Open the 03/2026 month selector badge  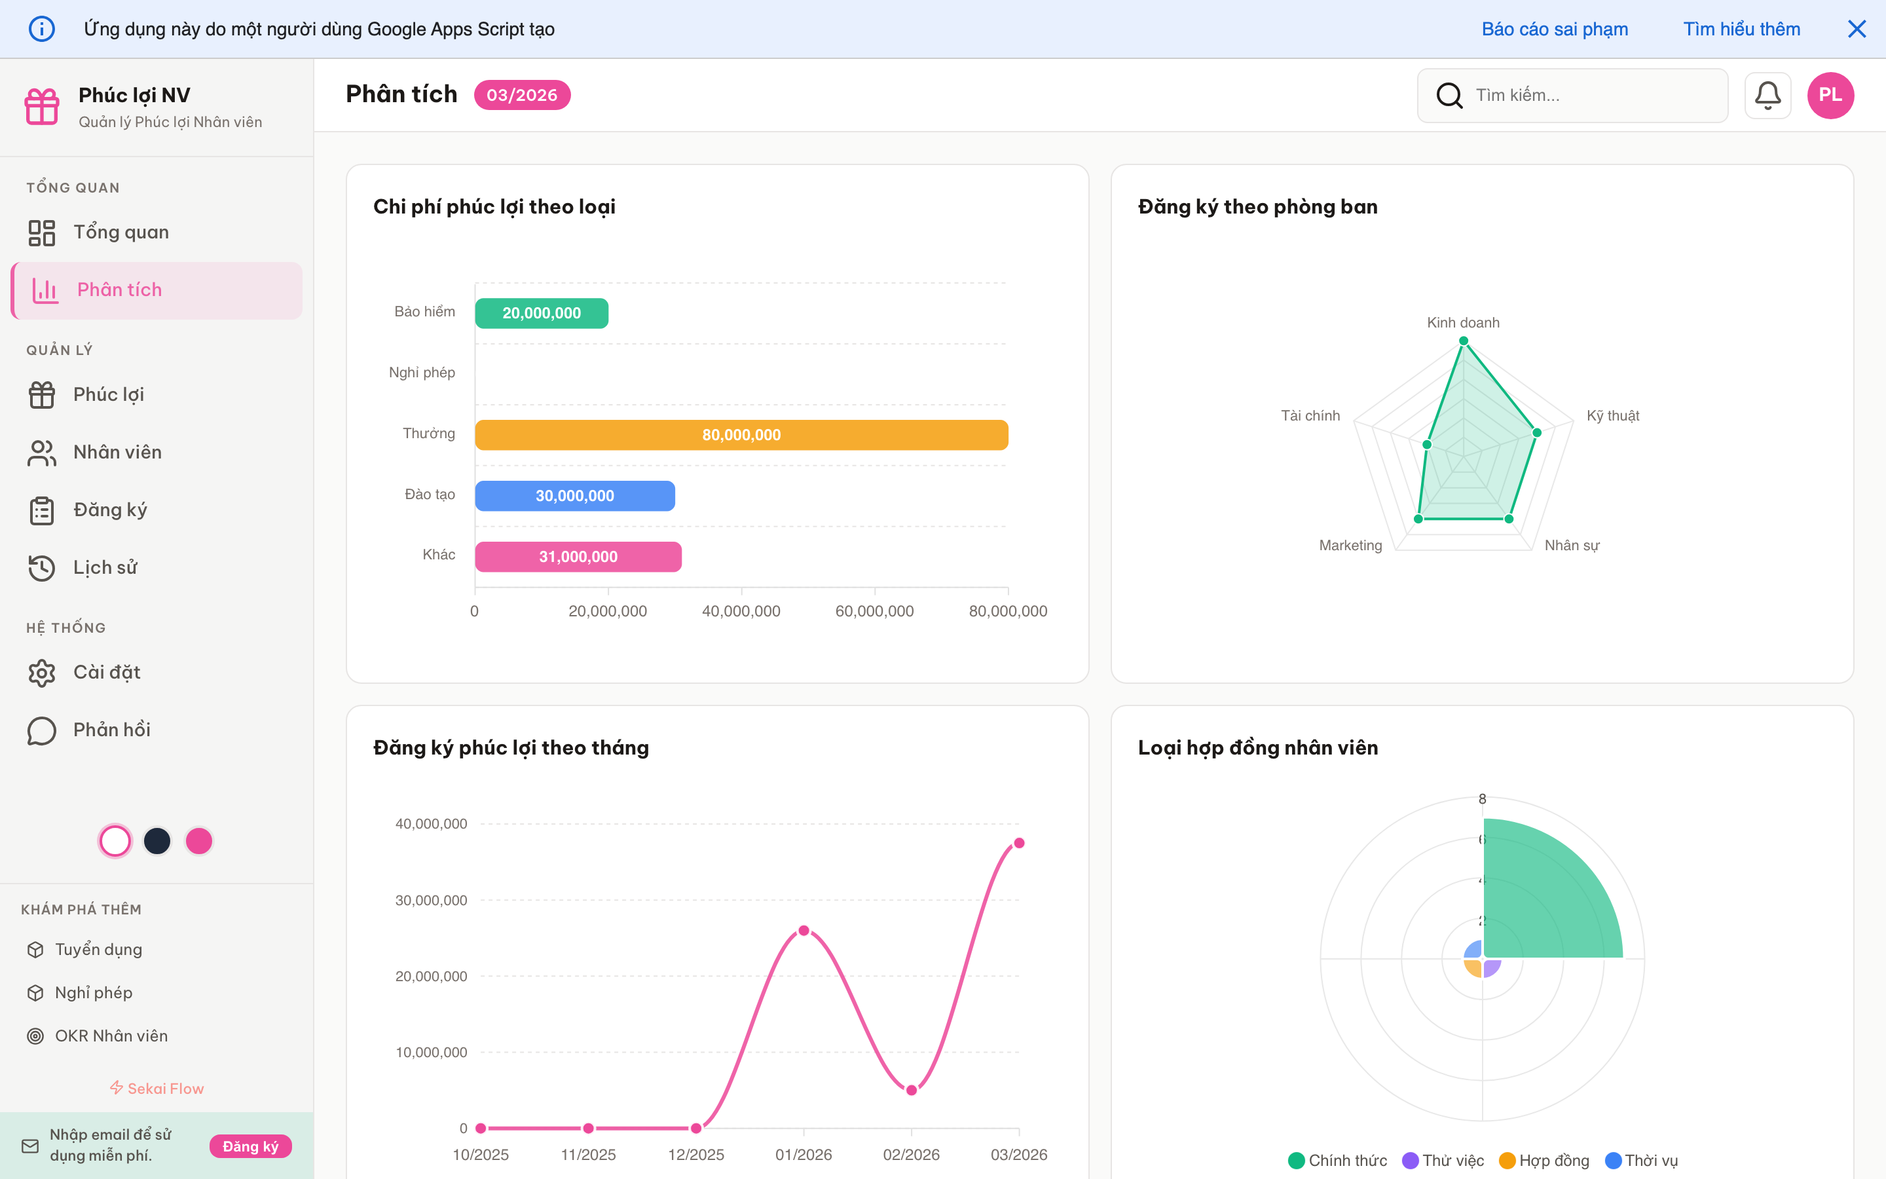522,95
